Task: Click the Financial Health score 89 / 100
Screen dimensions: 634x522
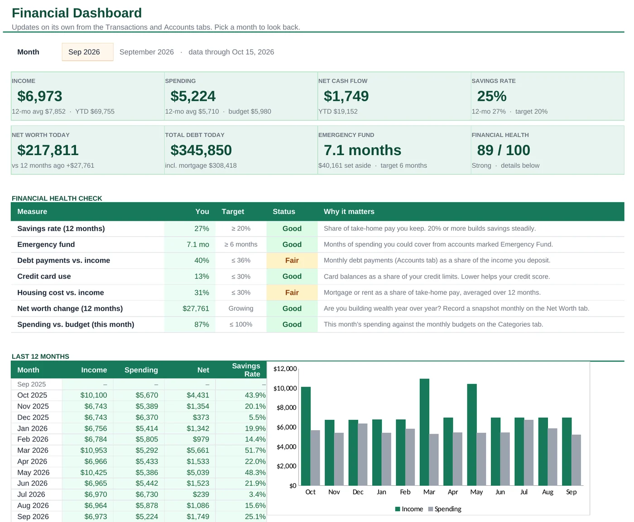Action: 504,150
